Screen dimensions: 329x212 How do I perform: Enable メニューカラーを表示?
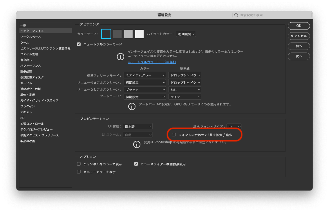click(x=79, y=171)
